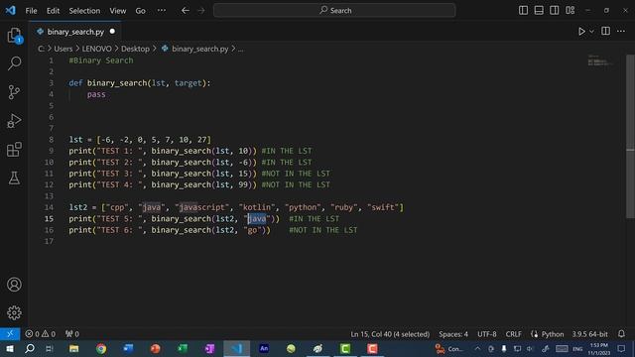
Task: Open Excel from the taskbar
Action: [x=183, y=348]
